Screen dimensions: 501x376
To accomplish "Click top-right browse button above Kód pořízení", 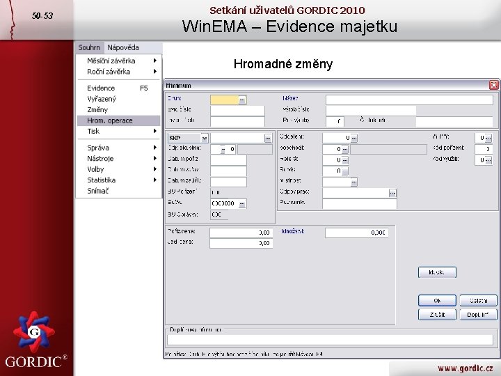I will pos(488,138).
